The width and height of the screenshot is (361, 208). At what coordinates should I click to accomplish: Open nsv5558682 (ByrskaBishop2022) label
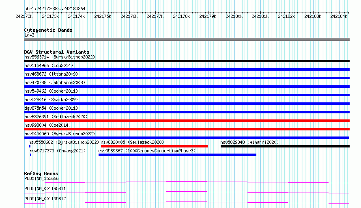(x=64, y=142)
